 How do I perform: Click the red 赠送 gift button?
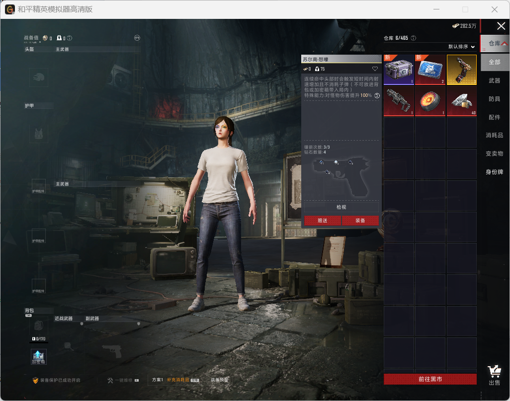pos(322,221)
